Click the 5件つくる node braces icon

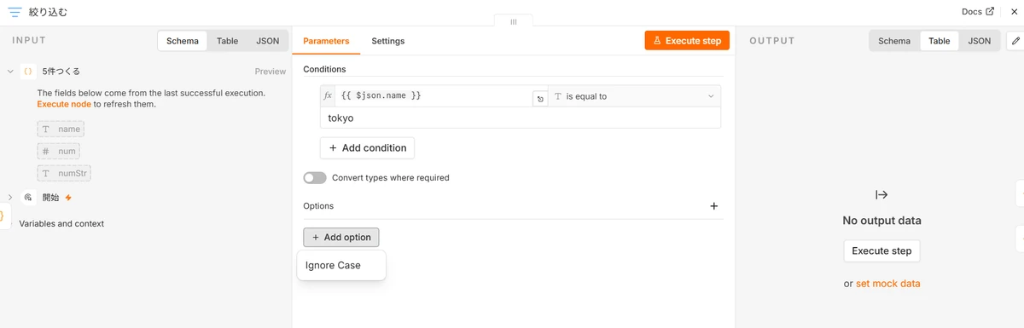pyautogui.click(x=28, y=72)
